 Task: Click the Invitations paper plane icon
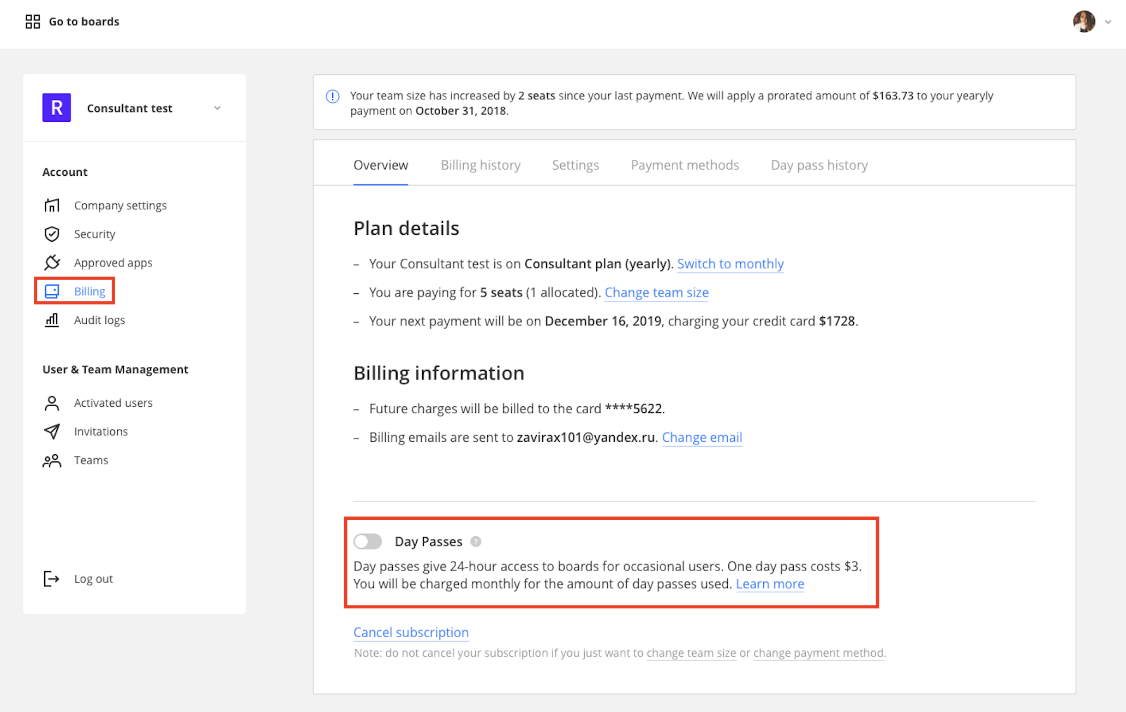coord(52,431)
